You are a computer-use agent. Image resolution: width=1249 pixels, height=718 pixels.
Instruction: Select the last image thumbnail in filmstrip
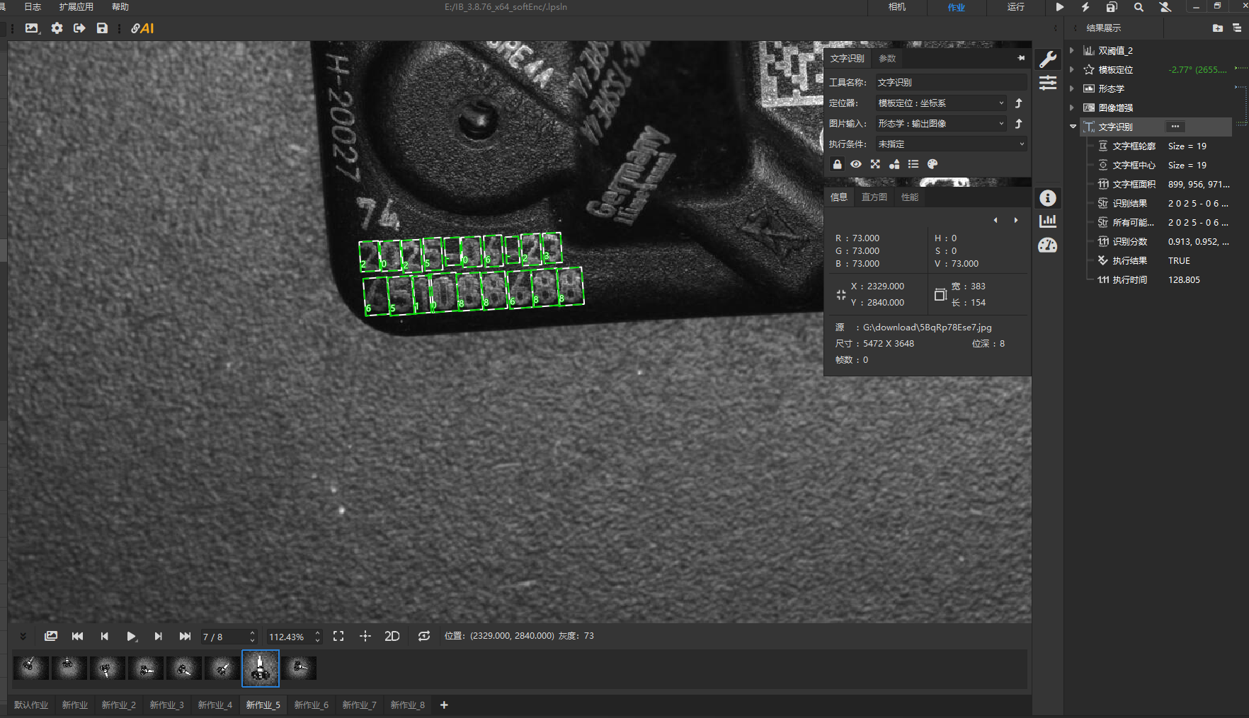coord(299,668)
